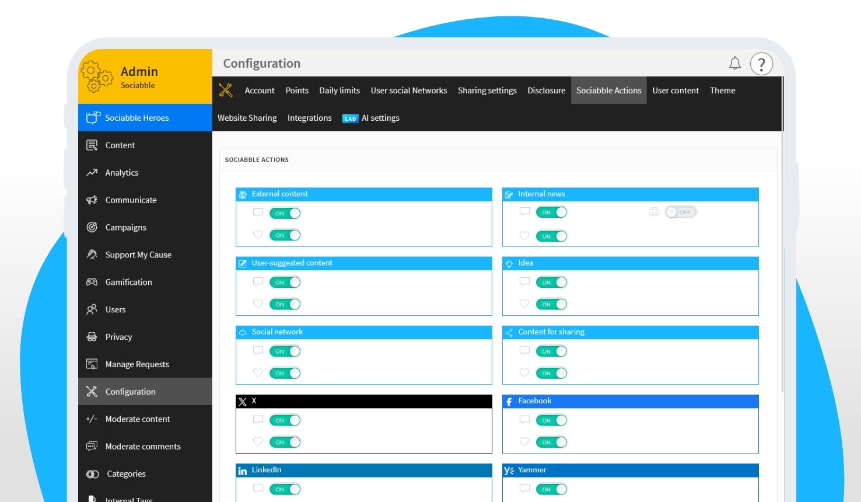Click the Yammer logo icon in the card header

click(x=509, y=470)
